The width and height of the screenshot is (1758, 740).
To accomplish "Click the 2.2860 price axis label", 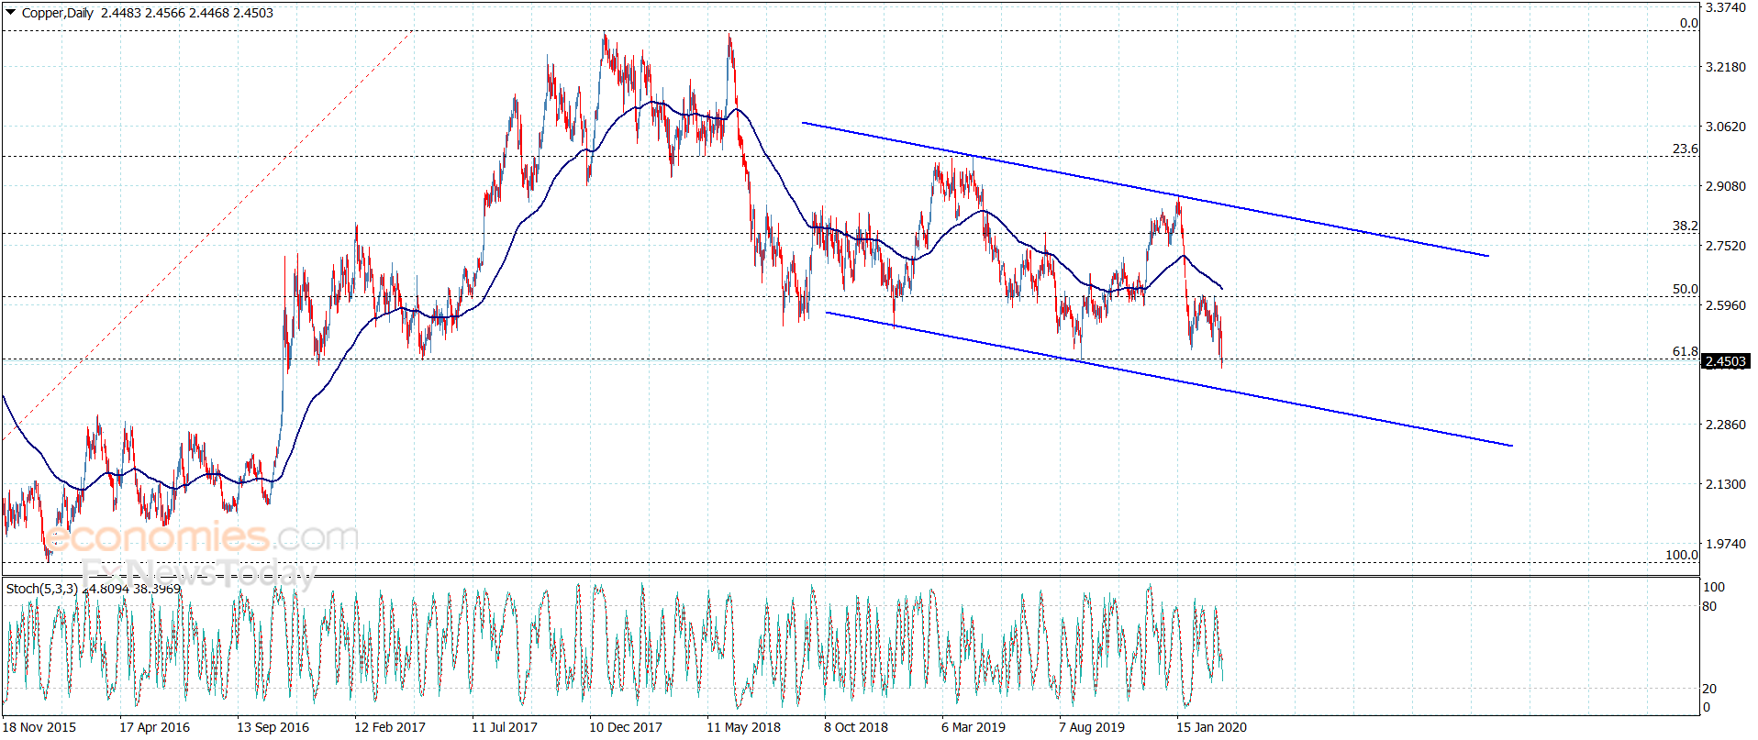I will (1725, 425).
